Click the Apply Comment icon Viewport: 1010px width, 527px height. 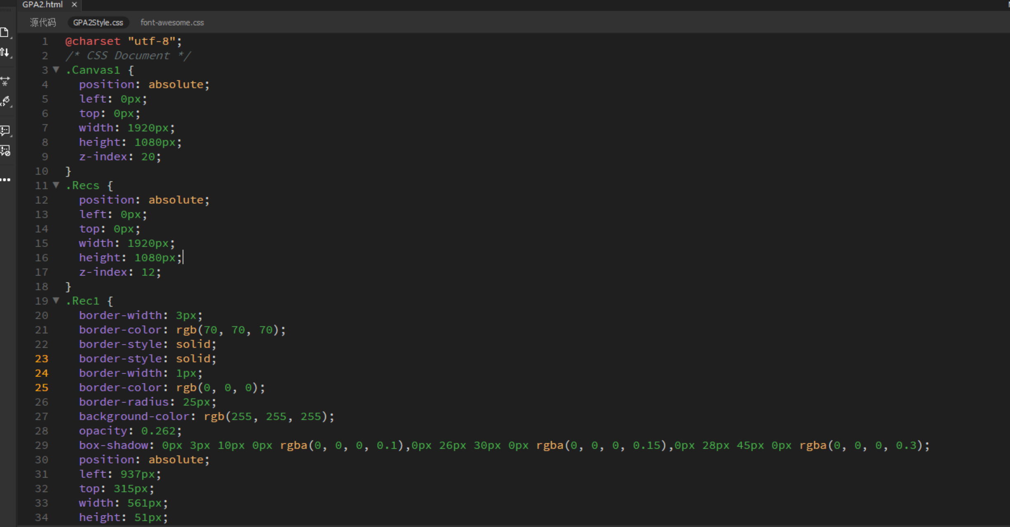5,131
